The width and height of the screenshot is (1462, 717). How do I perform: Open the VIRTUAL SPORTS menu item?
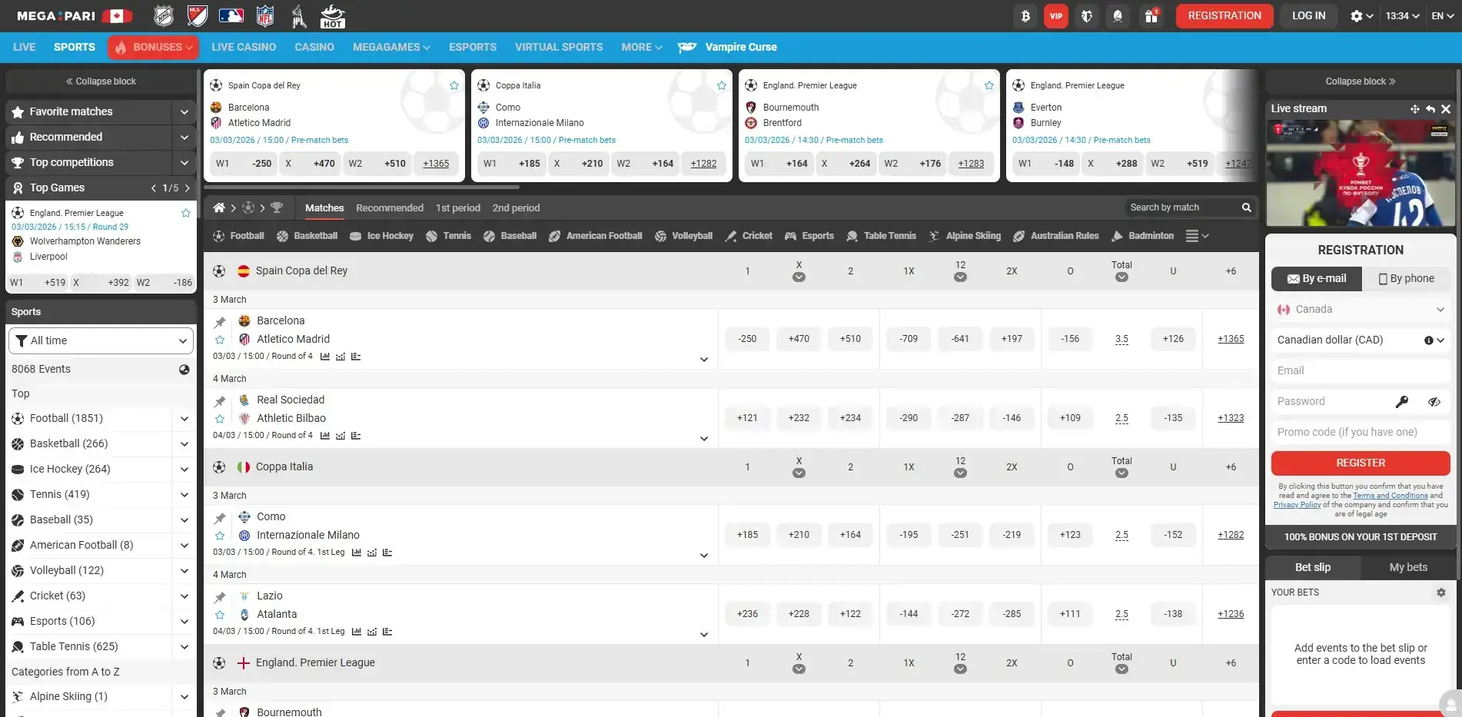tap(559, 47)
